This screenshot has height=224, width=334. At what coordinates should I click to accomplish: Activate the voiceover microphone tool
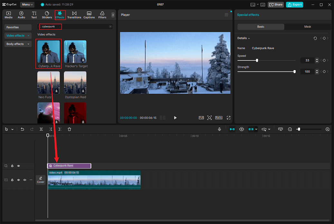click(x=219, y=129)
